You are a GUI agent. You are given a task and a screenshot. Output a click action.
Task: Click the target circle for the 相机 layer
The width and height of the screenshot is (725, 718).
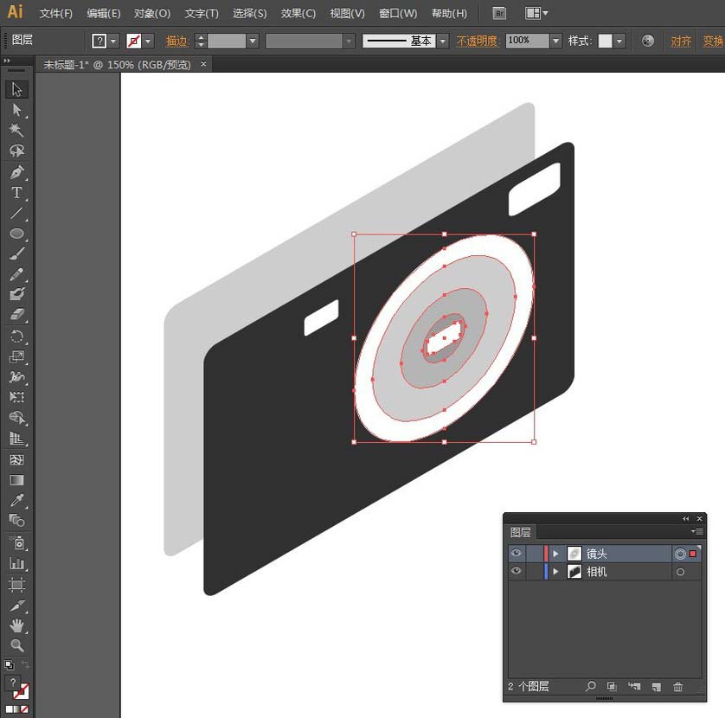[x=680, y=572]
